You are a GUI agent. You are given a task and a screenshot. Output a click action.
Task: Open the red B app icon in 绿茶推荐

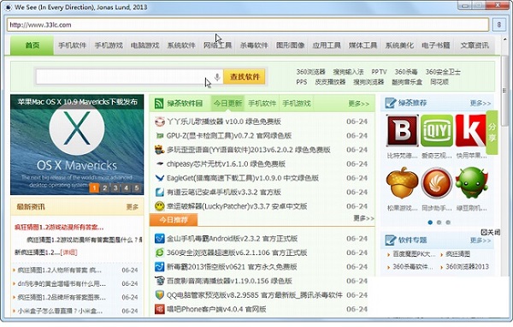(402, 130)
